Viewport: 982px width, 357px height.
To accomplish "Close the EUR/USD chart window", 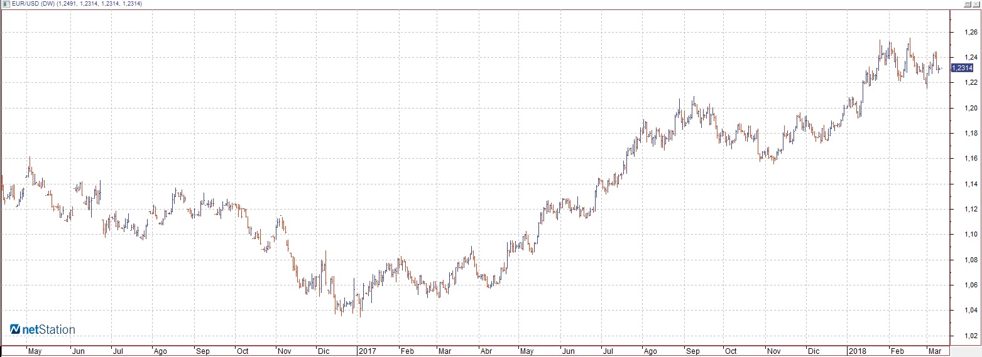I will [x=976, y=4].
